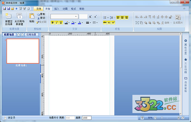This screenshot has height=122, width=191.
Task: Click the increase font size A icon
Action: [x=90, y=17]
